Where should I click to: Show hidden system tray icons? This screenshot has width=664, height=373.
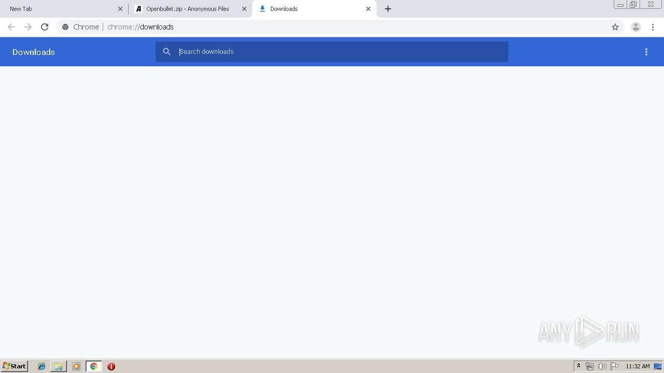coord(579,366)
